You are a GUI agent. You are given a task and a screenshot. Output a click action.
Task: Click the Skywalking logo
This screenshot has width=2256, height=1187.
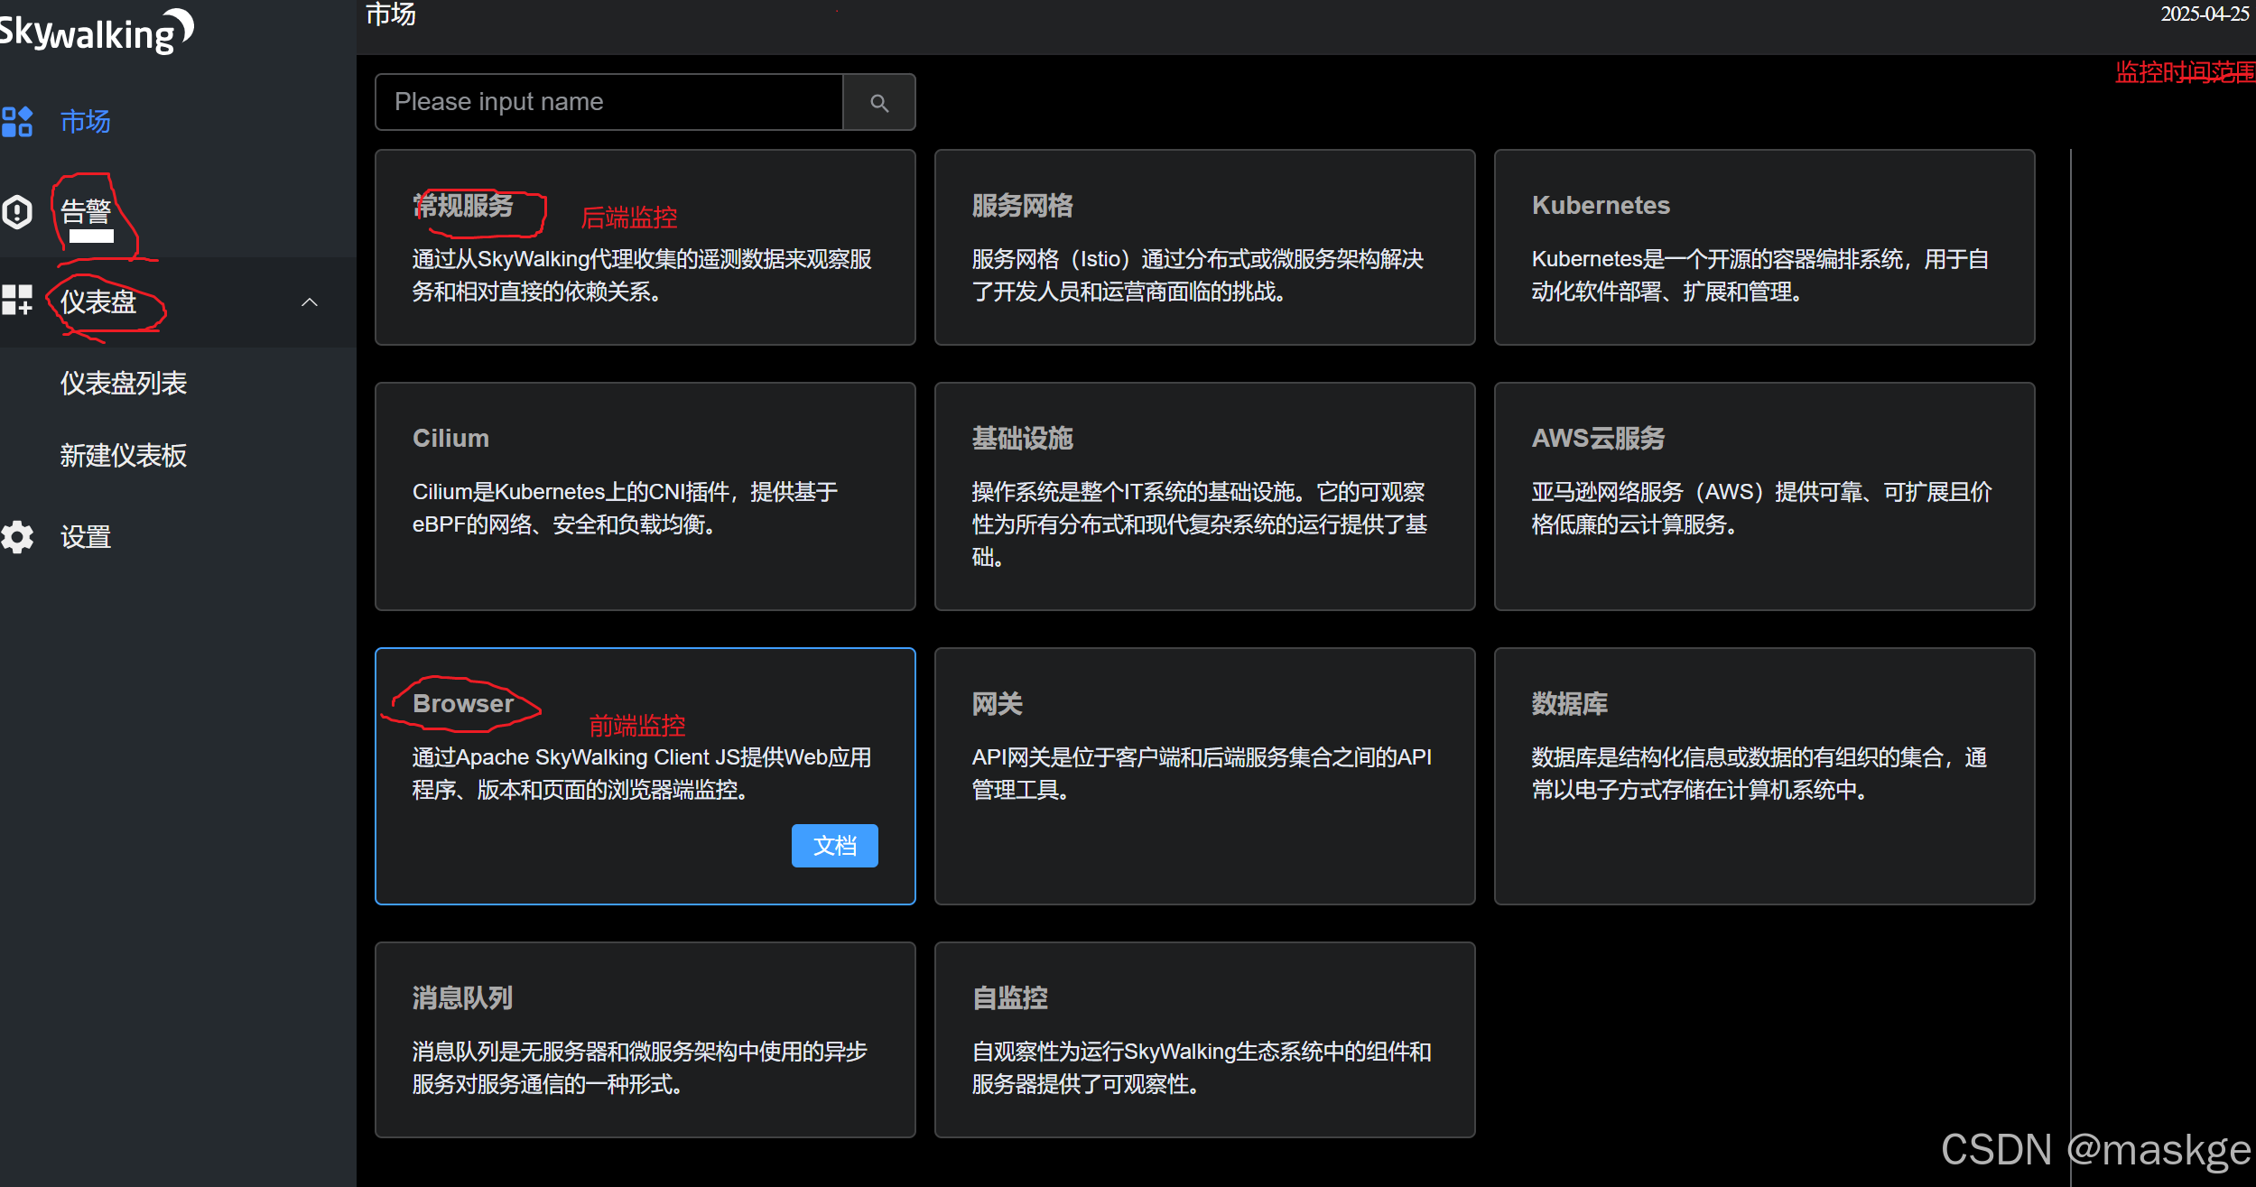click(97, 32)
